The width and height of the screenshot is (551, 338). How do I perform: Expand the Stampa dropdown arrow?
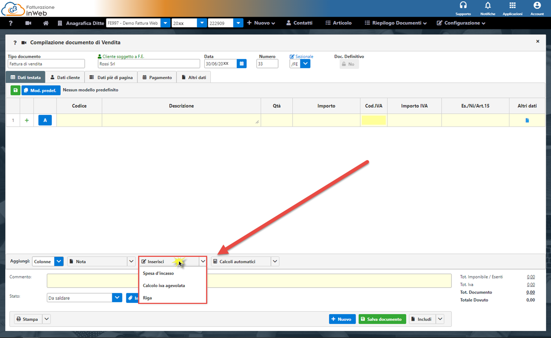pos(46,319)
